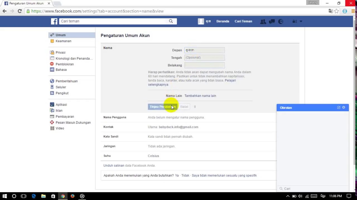Viewport: 357px width, 200px height.
Task: Click the Obrolan chat header
Action: 313,107
